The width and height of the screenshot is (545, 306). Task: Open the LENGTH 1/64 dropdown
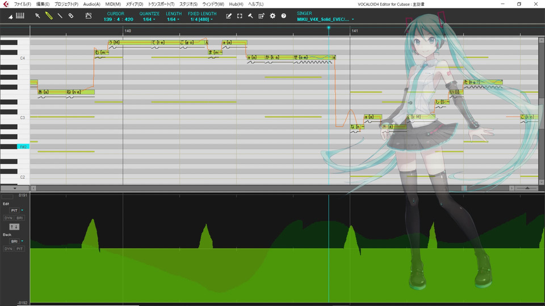(x=173, y=19)
